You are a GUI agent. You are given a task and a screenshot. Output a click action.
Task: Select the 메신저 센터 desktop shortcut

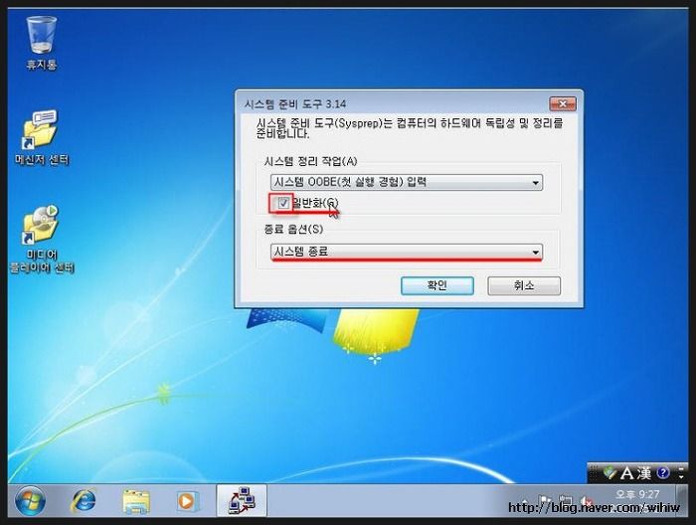click(42, 137)
